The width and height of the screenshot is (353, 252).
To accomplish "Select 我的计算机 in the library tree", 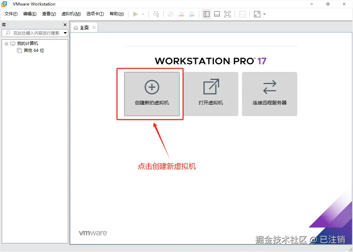I will pyautogui.click(x=28, y=44).
